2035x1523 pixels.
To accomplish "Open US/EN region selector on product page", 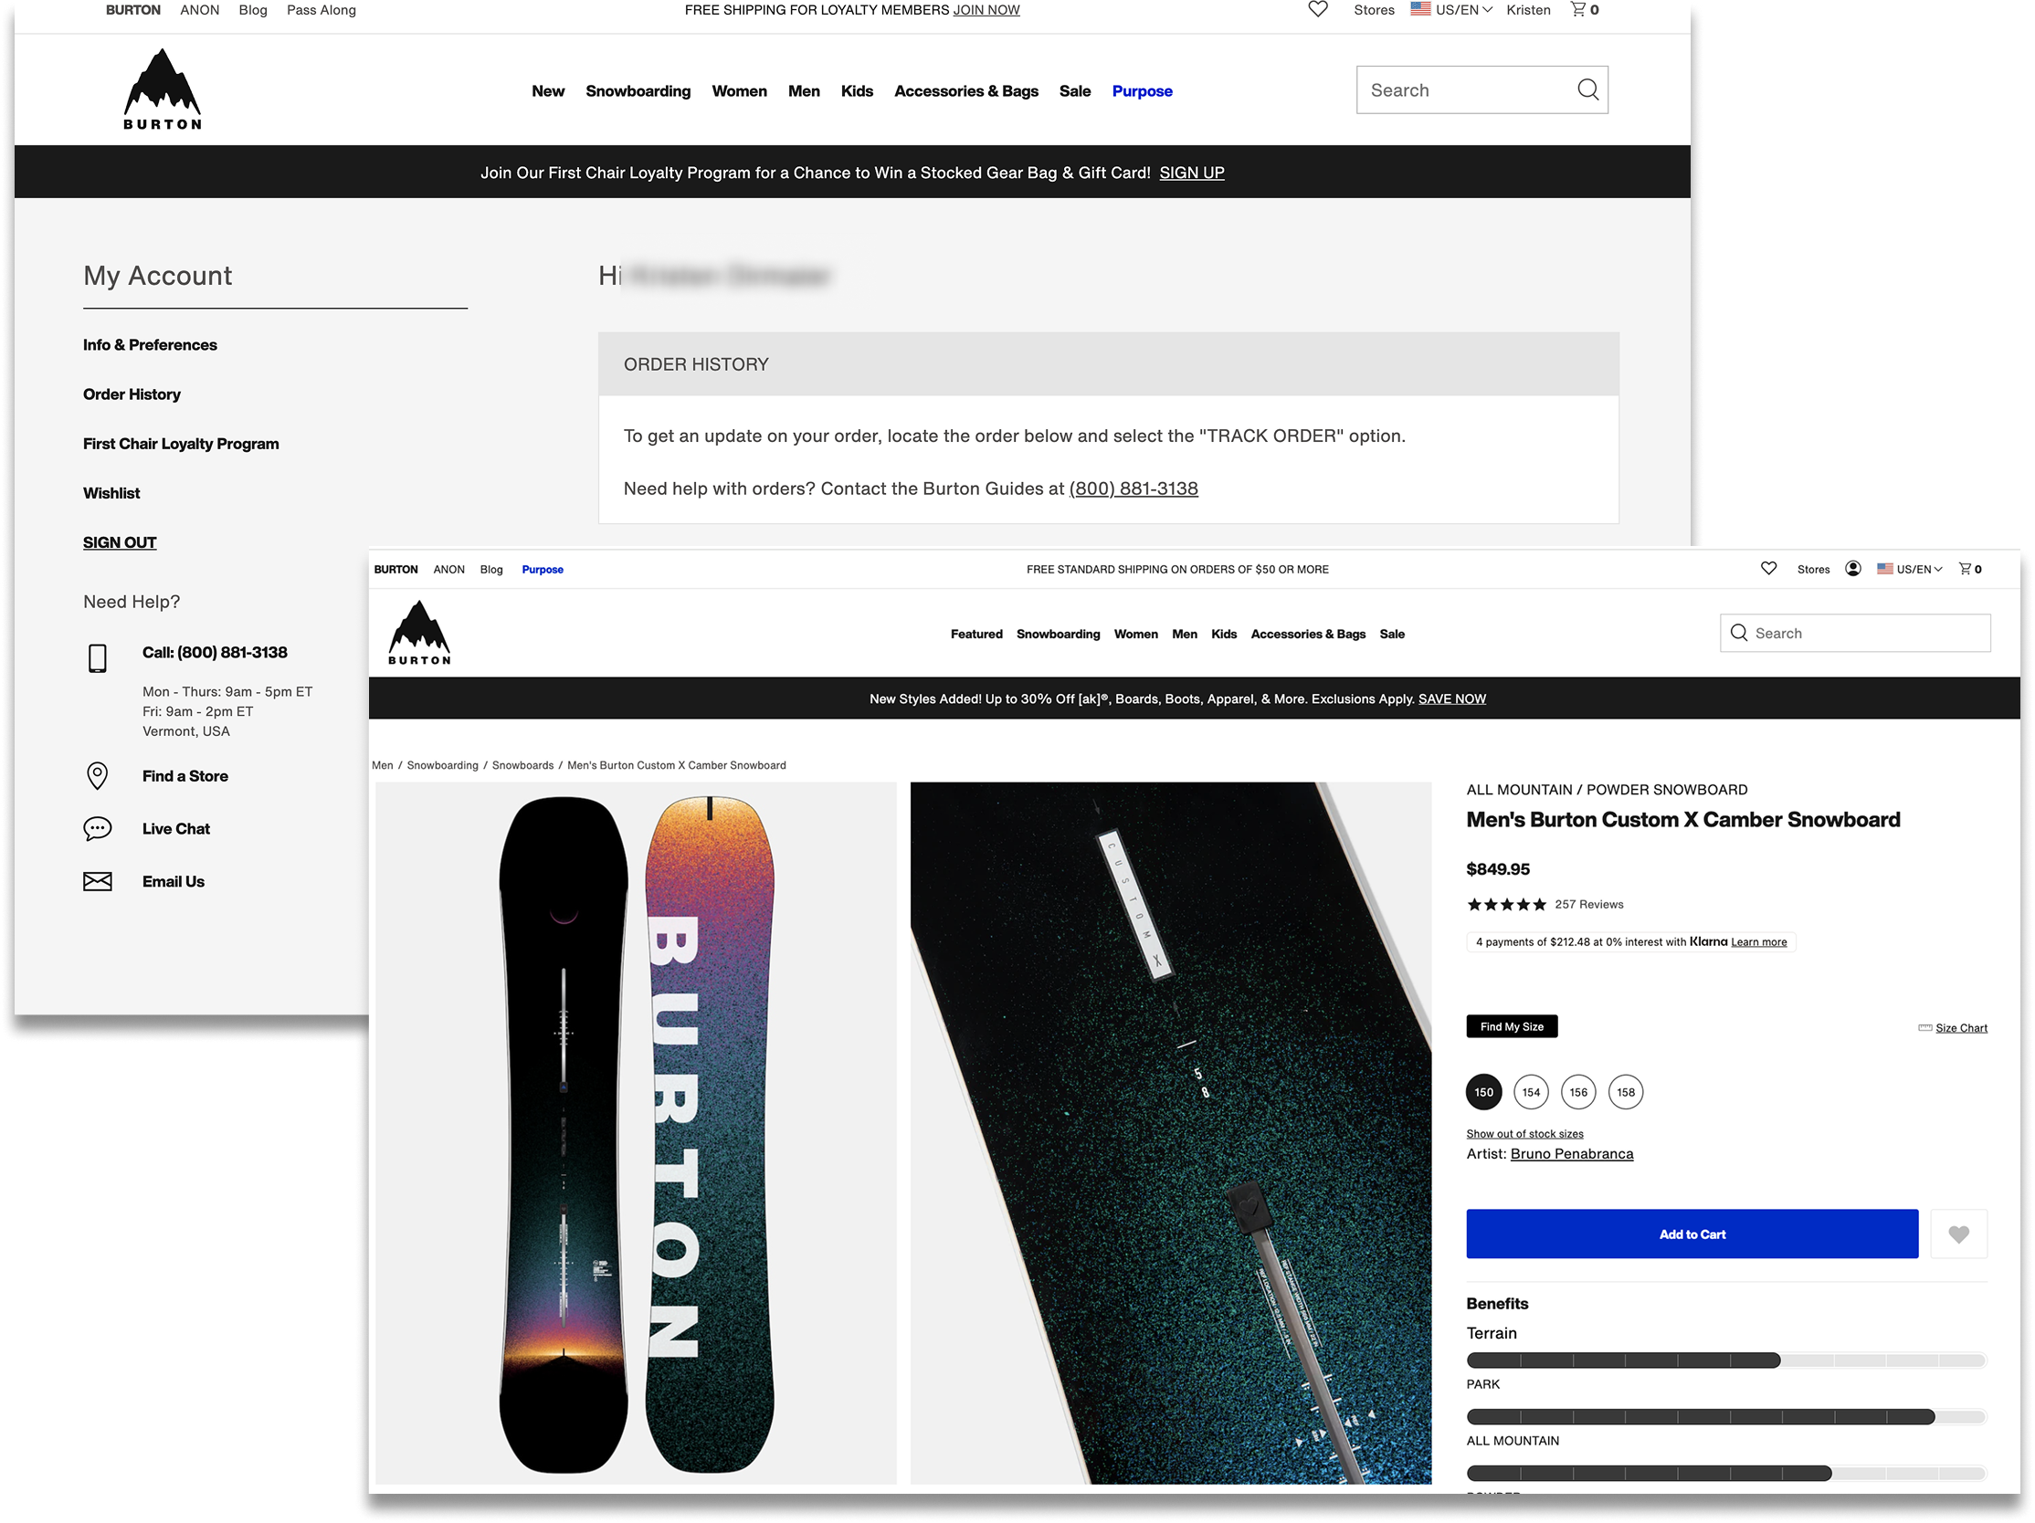I will (1910, 569).
